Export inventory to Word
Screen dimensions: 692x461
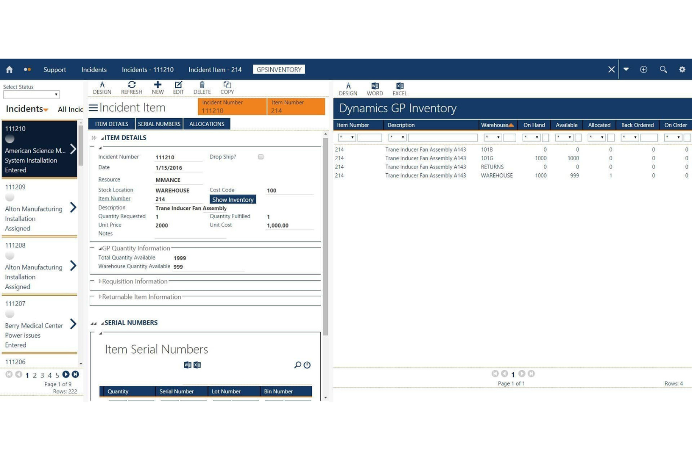click(375, 89)
